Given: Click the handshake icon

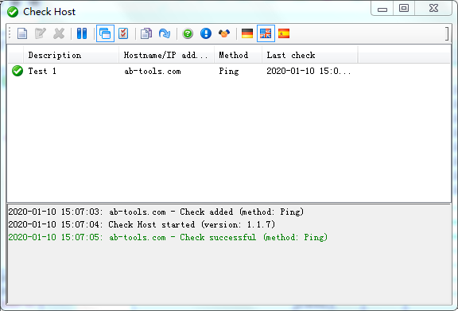Looking at the screenshot, I should point(224,33).
